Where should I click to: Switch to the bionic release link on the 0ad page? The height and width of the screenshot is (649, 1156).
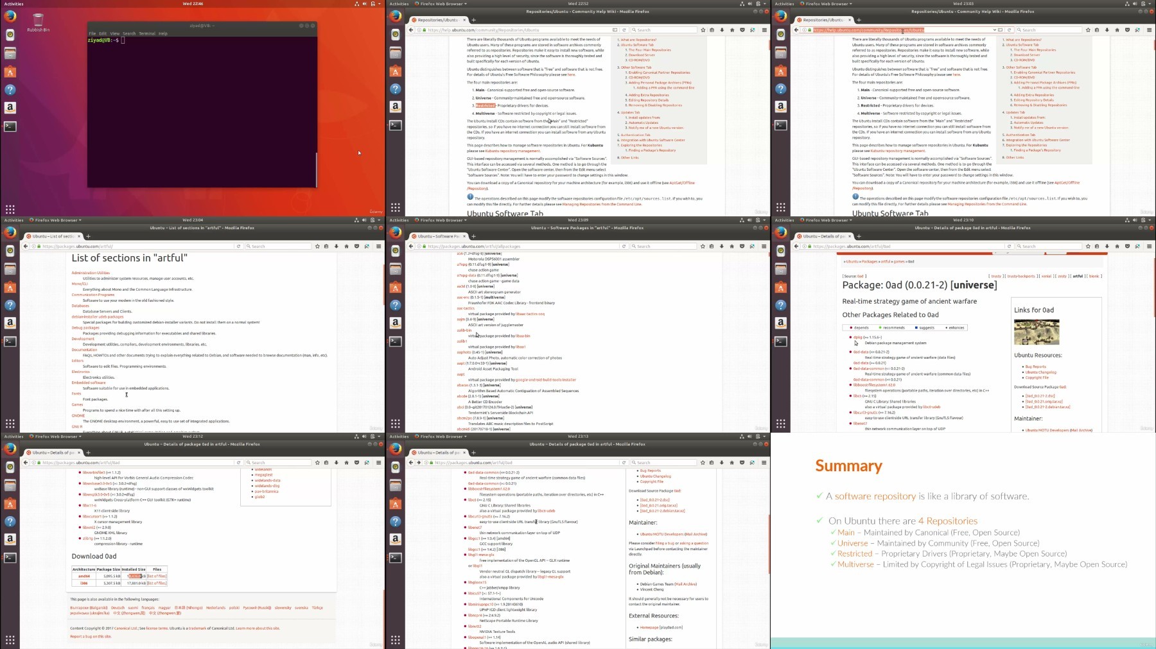coord(1094,276)
